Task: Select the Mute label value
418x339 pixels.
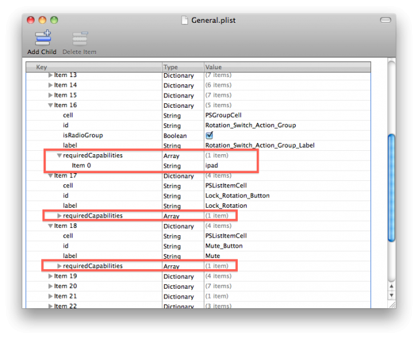Action: pos(212,256)
